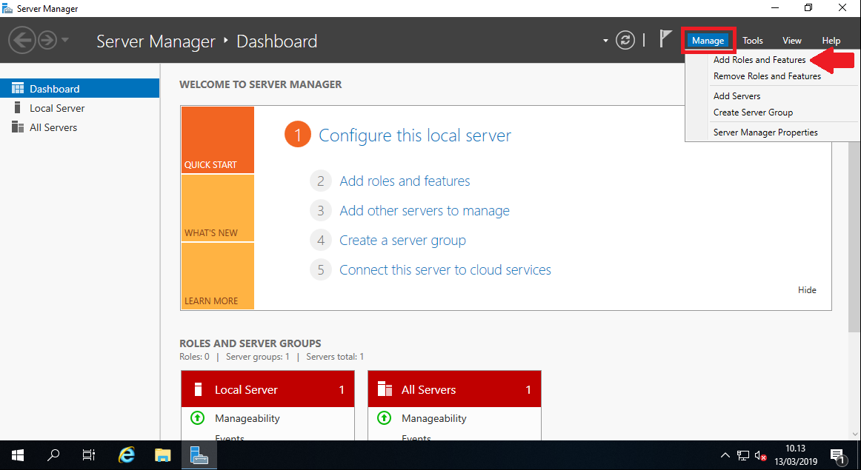This screenshot has width=861, height=470.
Task: Open Local Server from the sidebar
Action: click(56, 107)
